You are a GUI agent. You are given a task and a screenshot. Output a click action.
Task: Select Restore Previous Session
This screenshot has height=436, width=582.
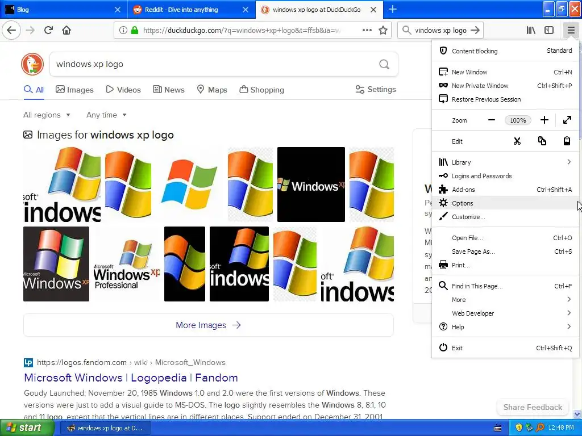[x=505, y=99]
